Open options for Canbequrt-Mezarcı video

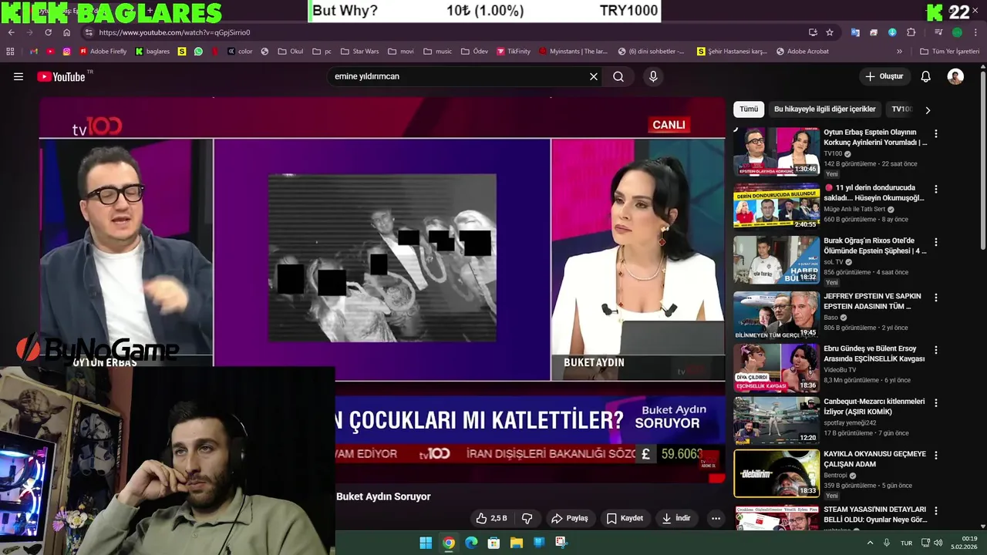[936, 403]
